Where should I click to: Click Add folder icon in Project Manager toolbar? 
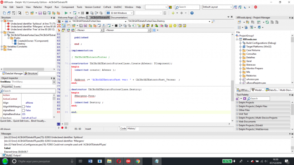click(x=248, y=22)
